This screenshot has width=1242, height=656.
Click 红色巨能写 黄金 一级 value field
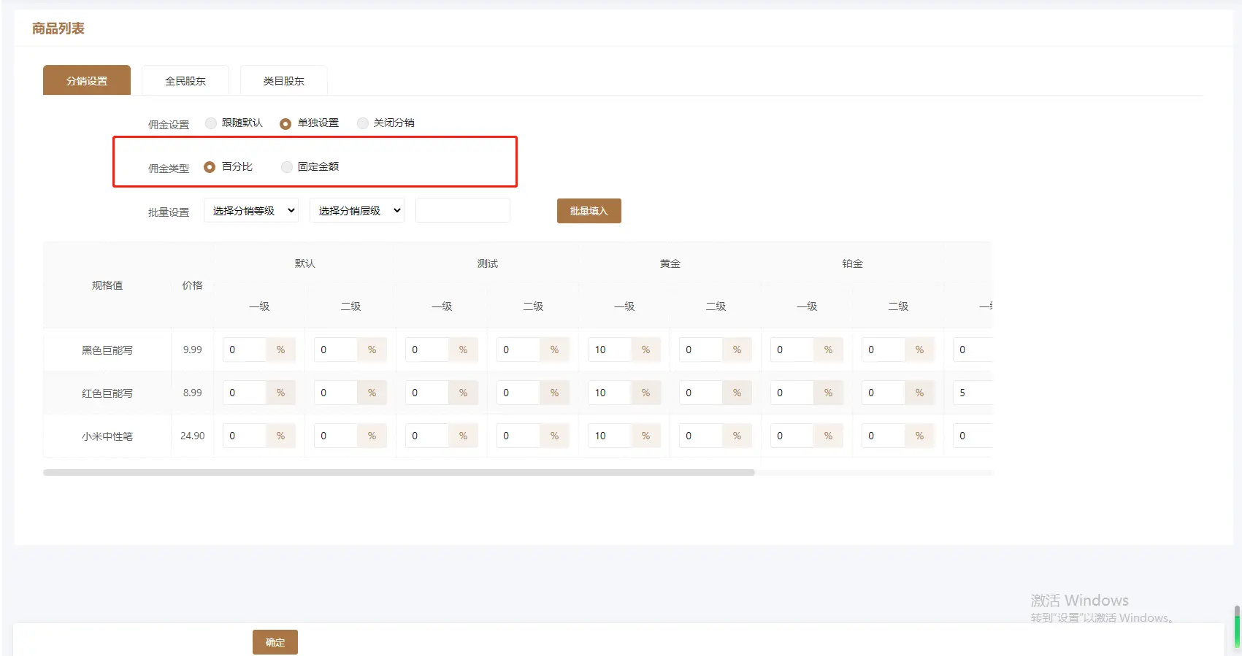point(609,393)
